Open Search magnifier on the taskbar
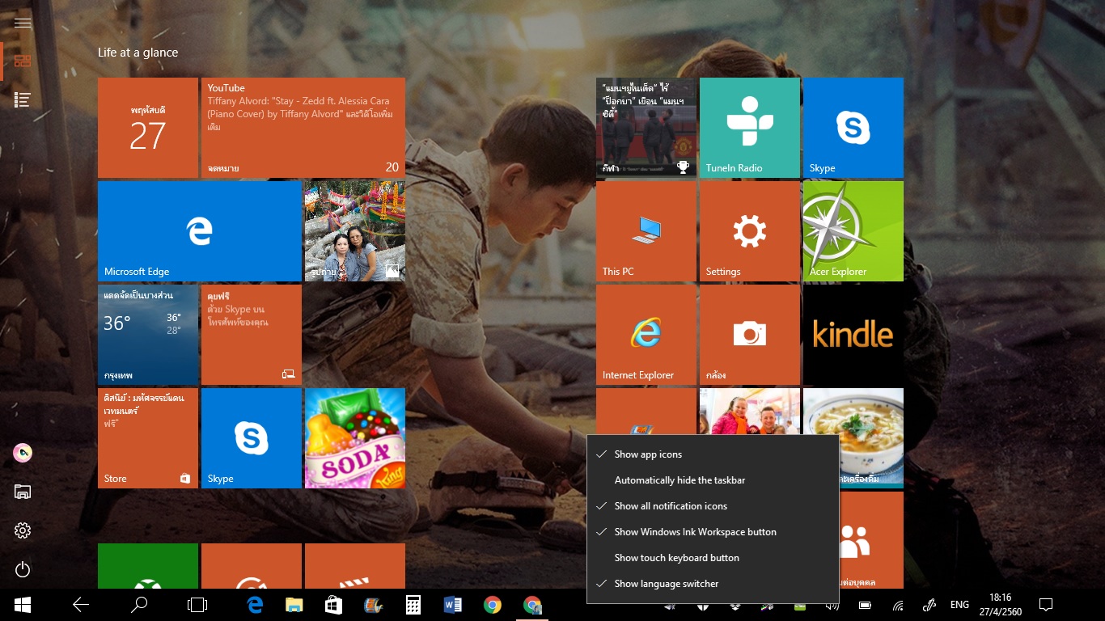 tap(139, 605)
